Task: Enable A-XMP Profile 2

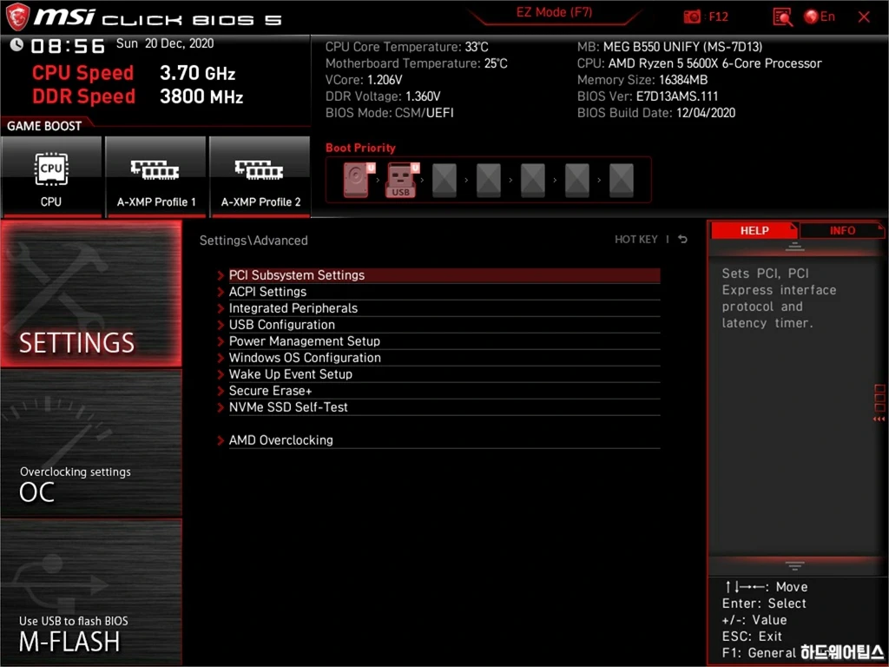Action: (x=260, y=177)
